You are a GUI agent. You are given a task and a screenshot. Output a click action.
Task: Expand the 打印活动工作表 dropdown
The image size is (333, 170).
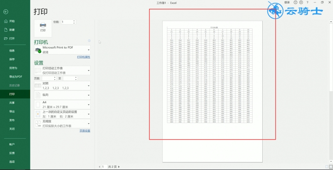point(62,70)
